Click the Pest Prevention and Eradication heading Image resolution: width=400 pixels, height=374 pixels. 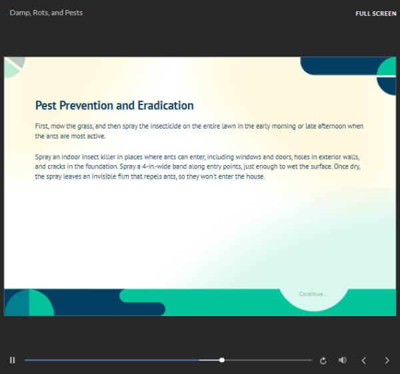pos(114,105)
